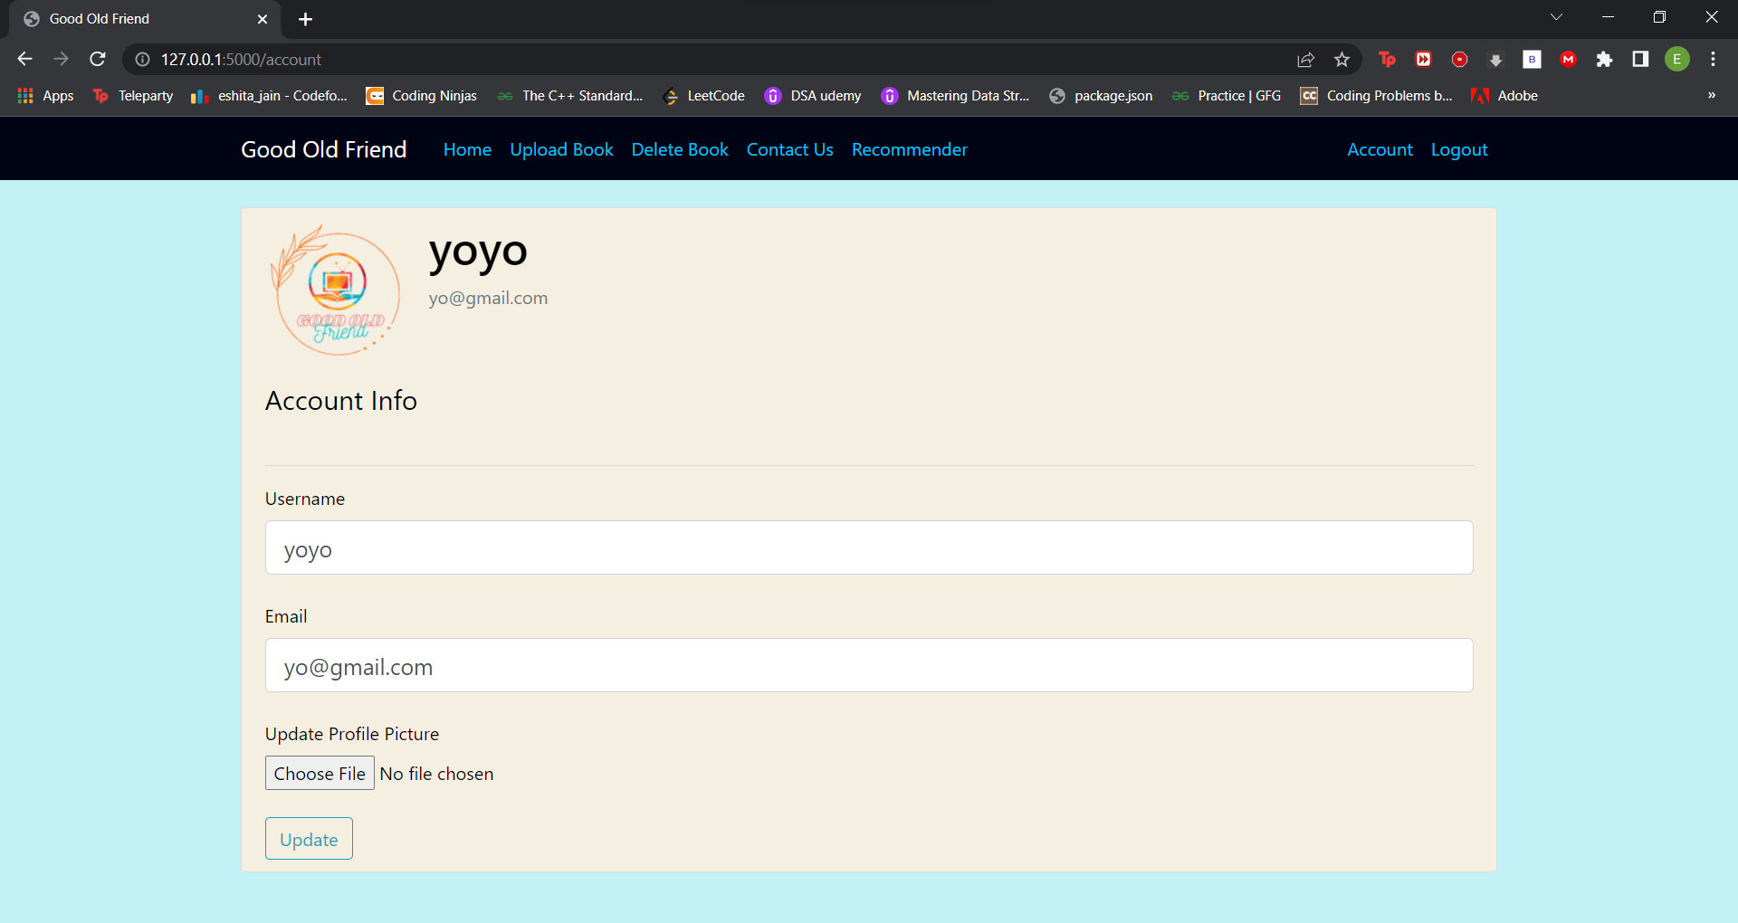Bookmark this page using the star icon
Image resolution: width=1738 pixels, height=923 pixels.
1342,60
